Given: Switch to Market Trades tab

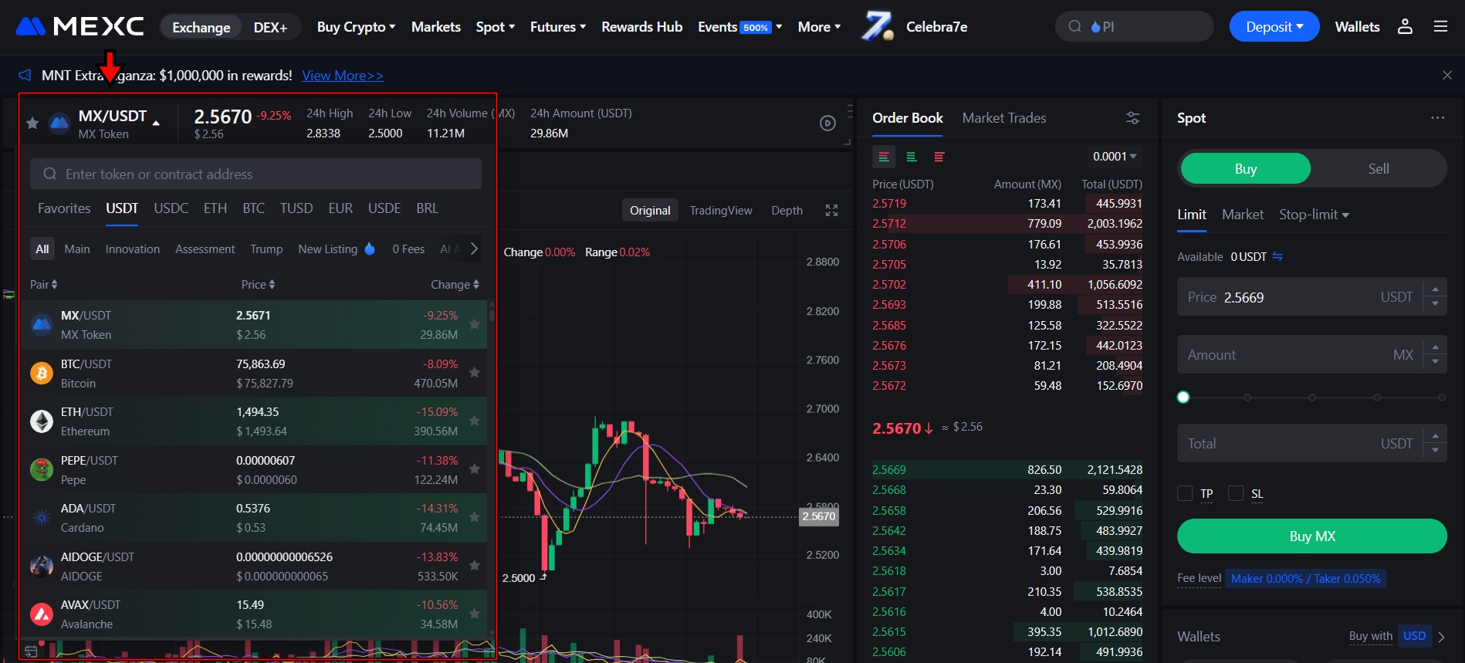Looking at the screenshot, I should click(1004, 118).
